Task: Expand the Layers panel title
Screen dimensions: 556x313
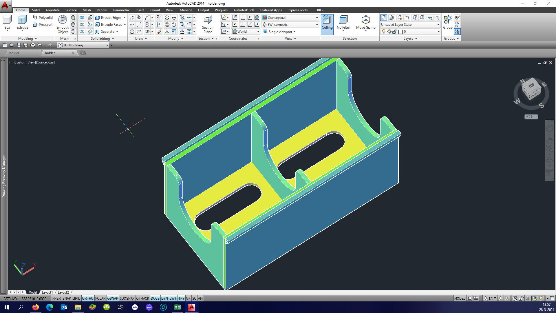Action: click(410, 39)
